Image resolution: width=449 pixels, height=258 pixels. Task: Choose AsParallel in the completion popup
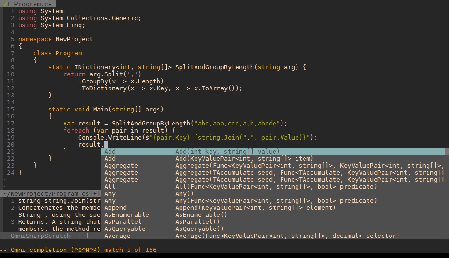tap(123, 221)
